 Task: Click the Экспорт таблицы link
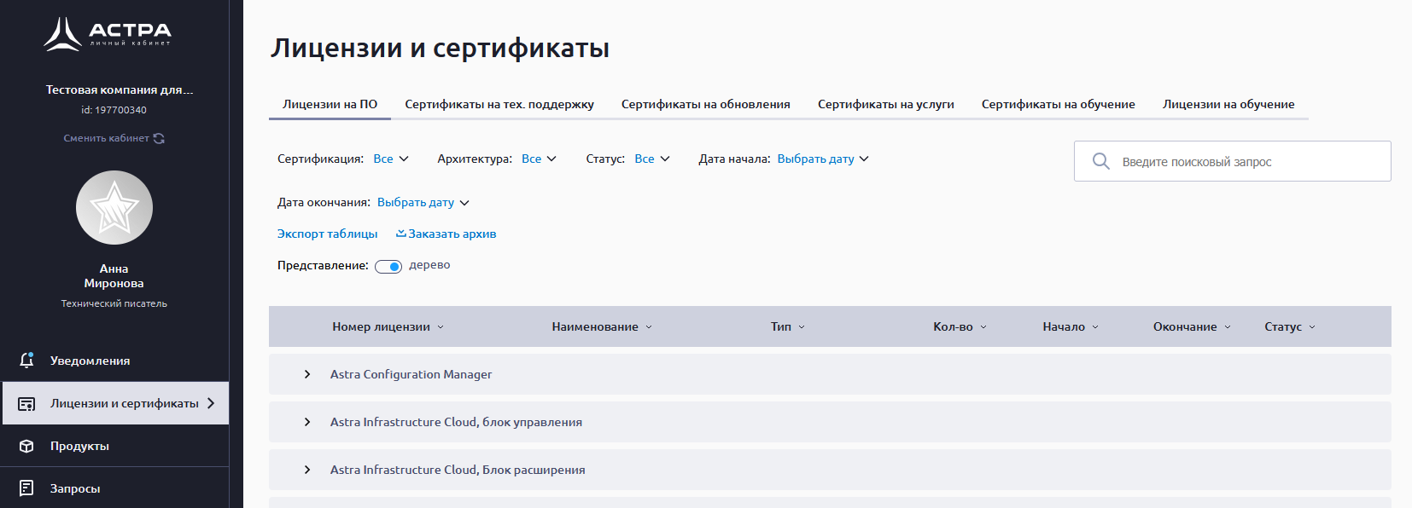pos(327,234)
